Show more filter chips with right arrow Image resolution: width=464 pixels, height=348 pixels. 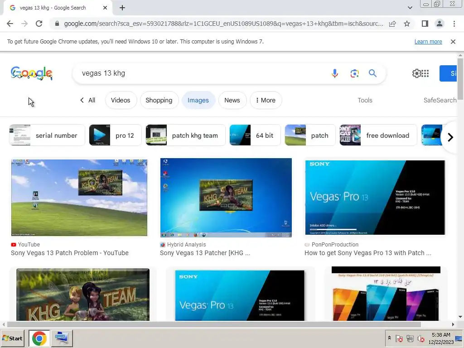450,137
